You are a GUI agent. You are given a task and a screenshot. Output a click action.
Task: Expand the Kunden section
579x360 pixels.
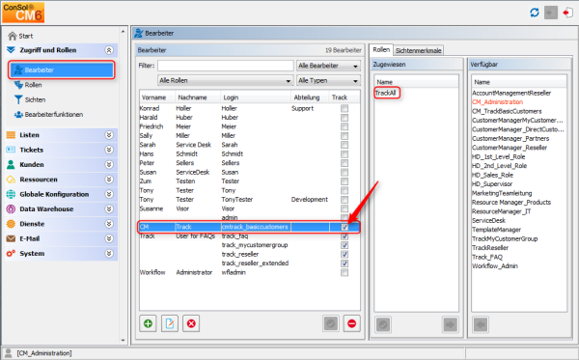pos(109,164)
